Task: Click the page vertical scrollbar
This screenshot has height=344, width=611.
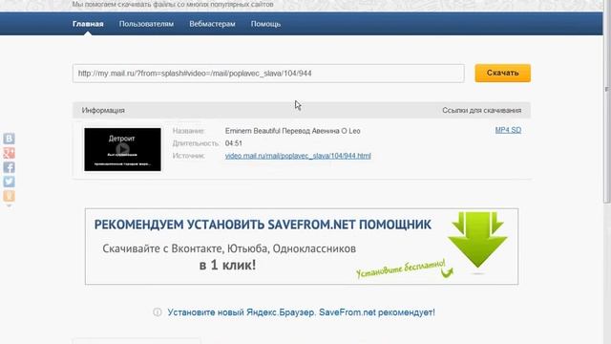Action: 607,101
